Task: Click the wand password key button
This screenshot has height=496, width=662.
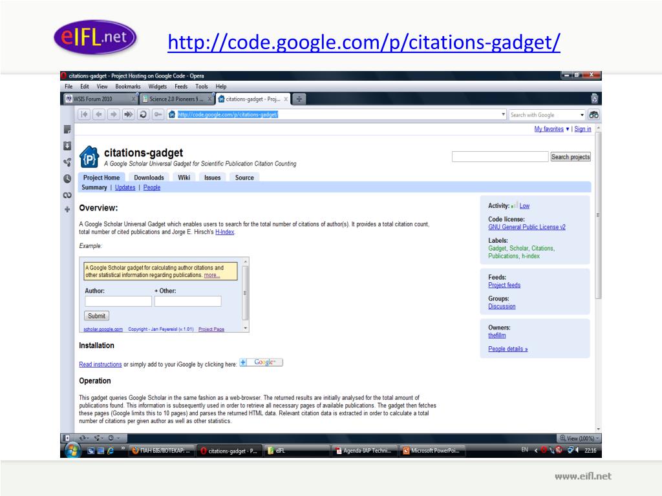Action: click(x=158, y=114)
